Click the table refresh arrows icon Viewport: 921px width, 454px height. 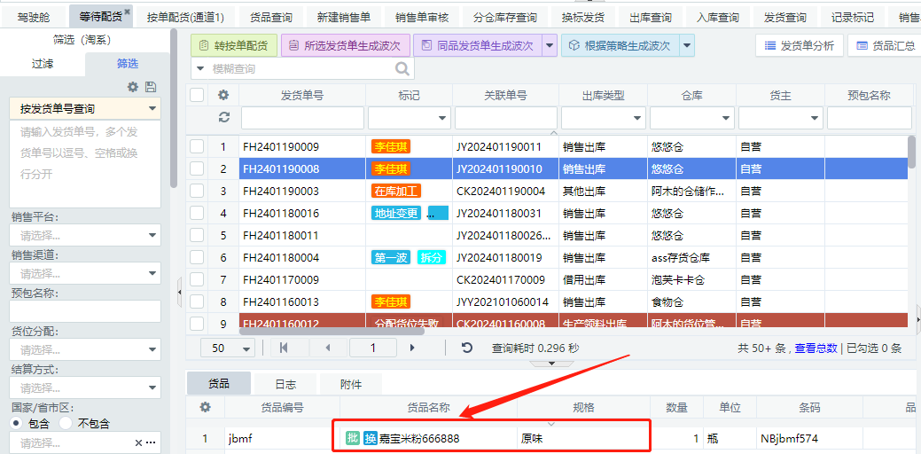pyautogui.click(x=223, y=117)
